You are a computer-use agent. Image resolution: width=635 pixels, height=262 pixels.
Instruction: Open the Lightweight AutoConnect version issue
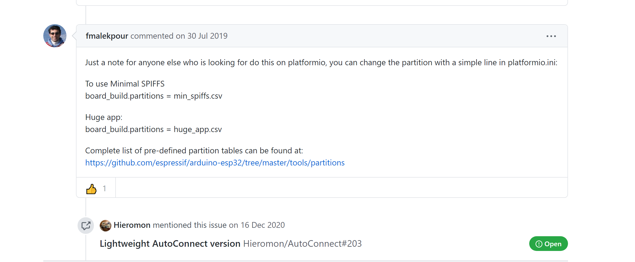(x=170, y=244)
